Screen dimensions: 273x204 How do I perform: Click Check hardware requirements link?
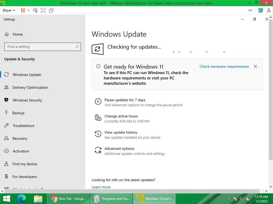pos(224,67)
